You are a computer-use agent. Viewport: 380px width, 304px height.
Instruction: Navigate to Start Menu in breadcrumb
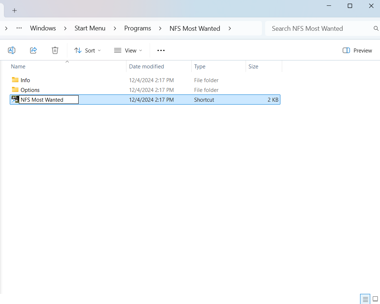click(90, 28)
